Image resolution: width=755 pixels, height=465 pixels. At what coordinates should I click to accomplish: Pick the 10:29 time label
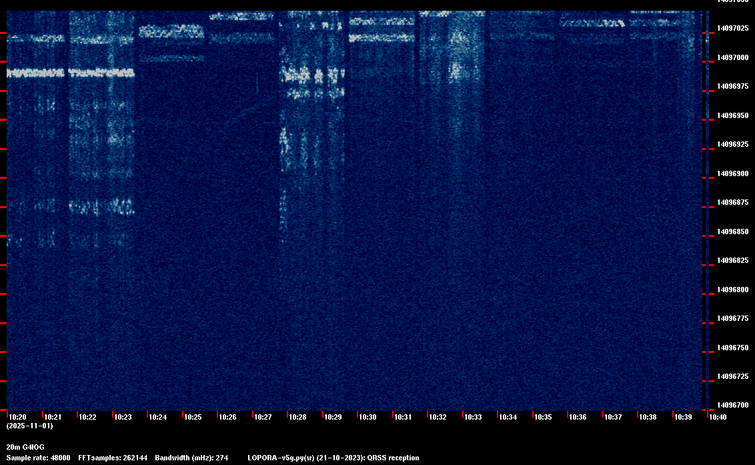click(333, 417)
